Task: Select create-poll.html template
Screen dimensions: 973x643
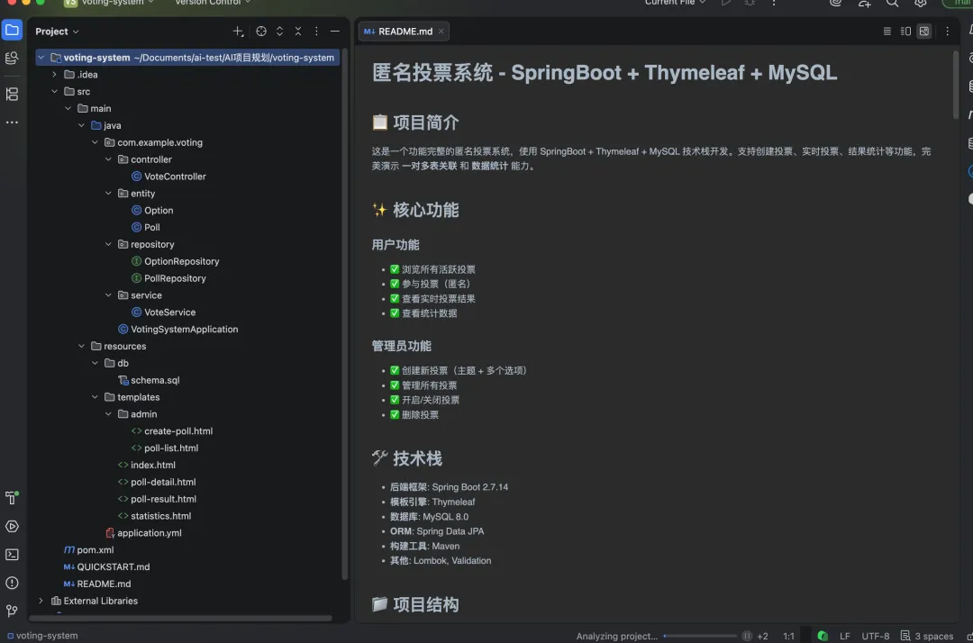Action: click(172, 431)
